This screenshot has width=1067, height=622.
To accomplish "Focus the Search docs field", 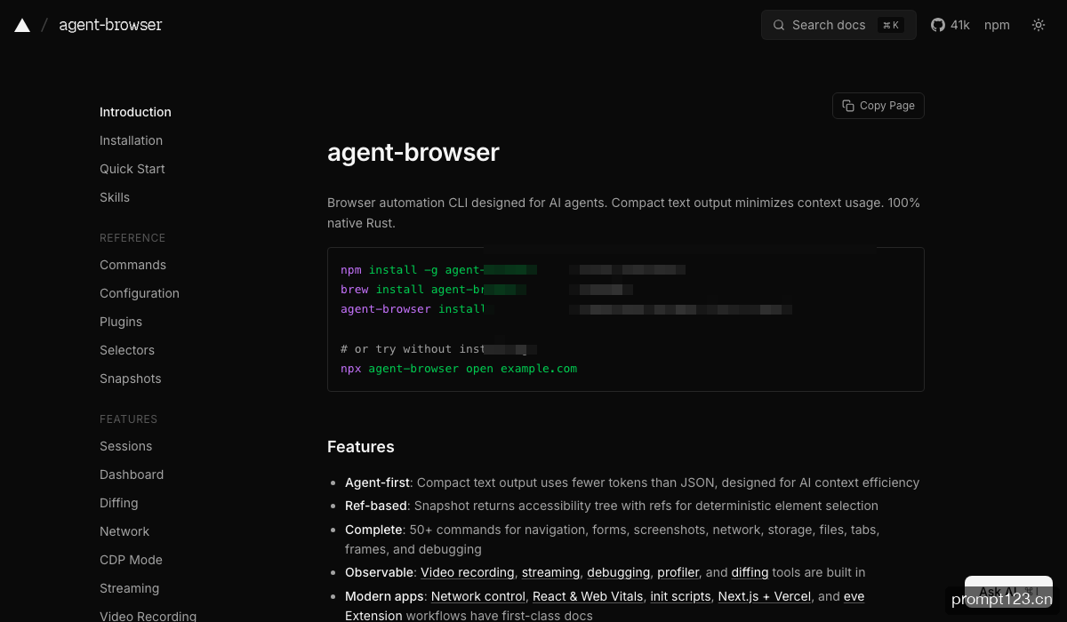I will click(x=838, y=25).
